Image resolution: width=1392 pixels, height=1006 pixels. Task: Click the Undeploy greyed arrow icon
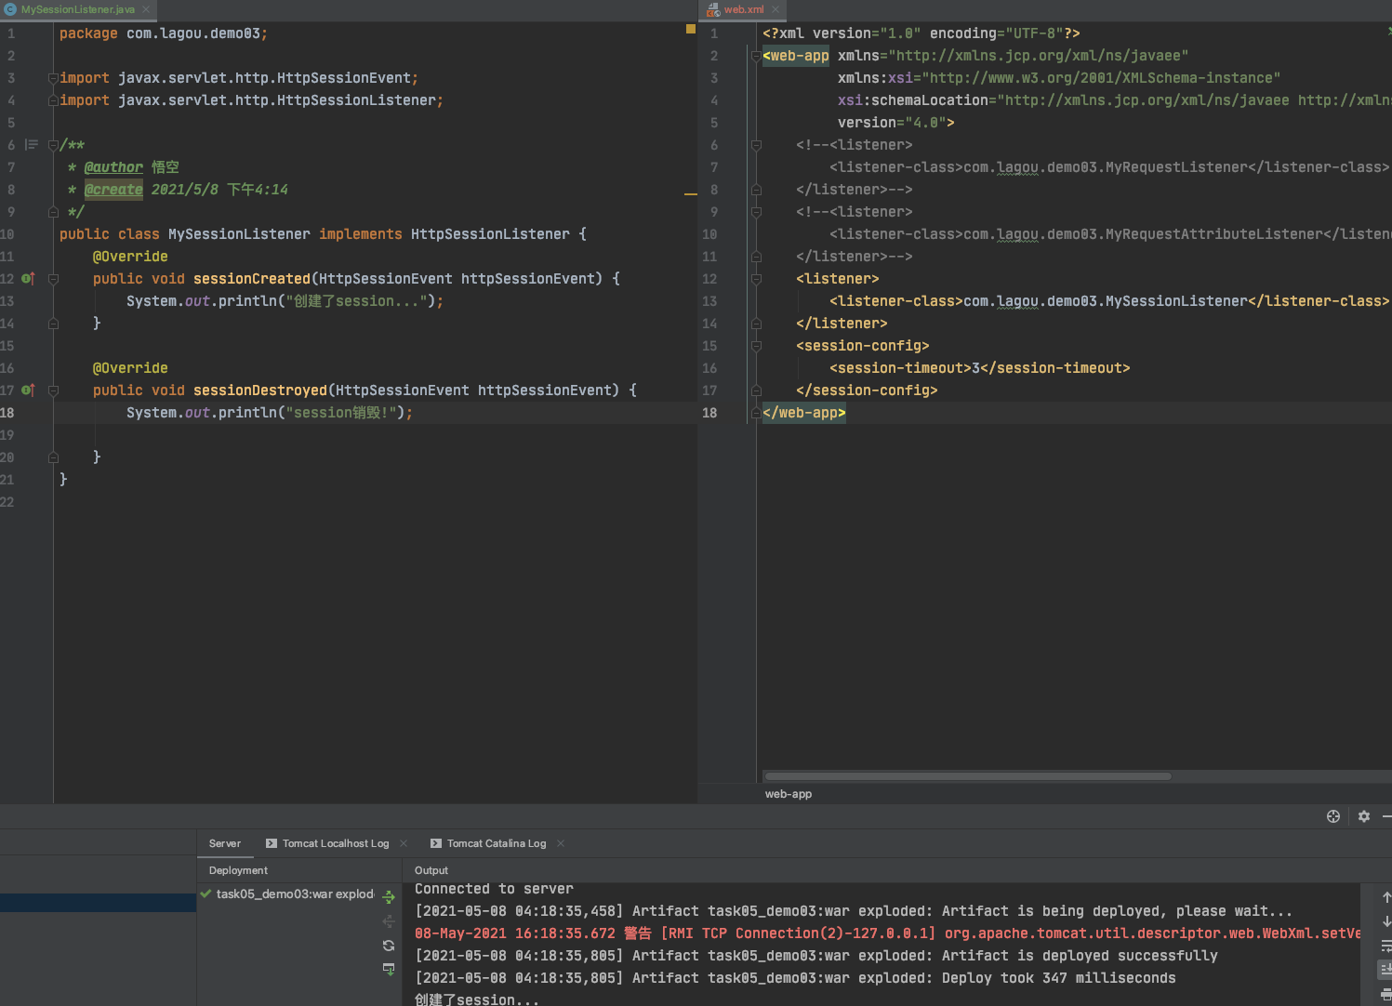point(389,921)
